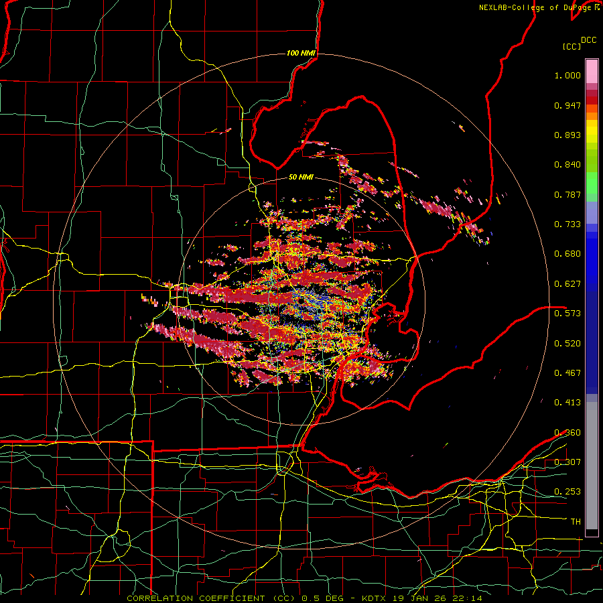Click the Correlation Coefficient caption text
The image size is (603, 603).
(304, 598)
